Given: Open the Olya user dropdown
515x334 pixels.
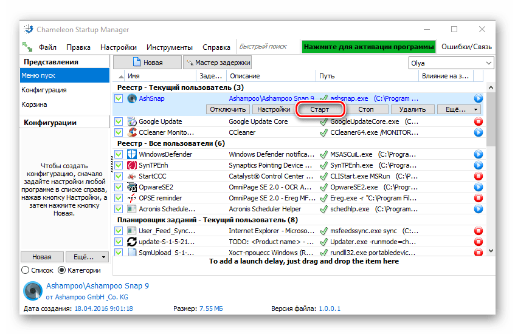Looking at the screenshot, I should pyautogui.click(x=451, y=63).
